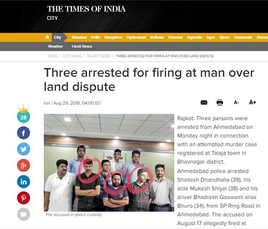Print the article via printer icon
Viewport: 268px width, 229px height.
coord(220,102)
